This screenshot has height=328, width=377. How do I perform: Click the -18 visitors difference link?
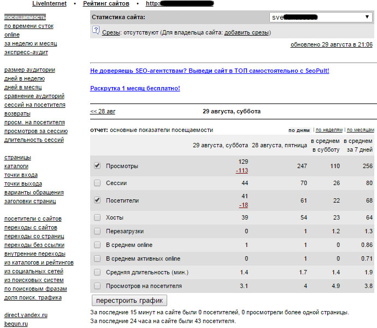click(x=244, y=205)
